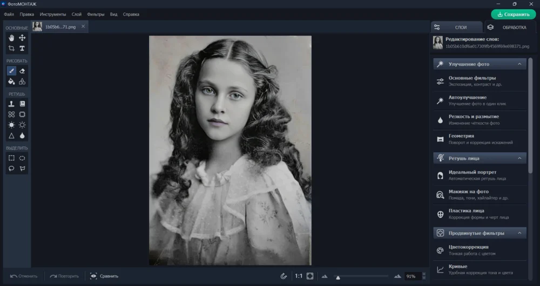The width and height of the screenshot is (540, 286).
Task: Collapse the Продвинутые фильтры section
Action: coord(519,233)
